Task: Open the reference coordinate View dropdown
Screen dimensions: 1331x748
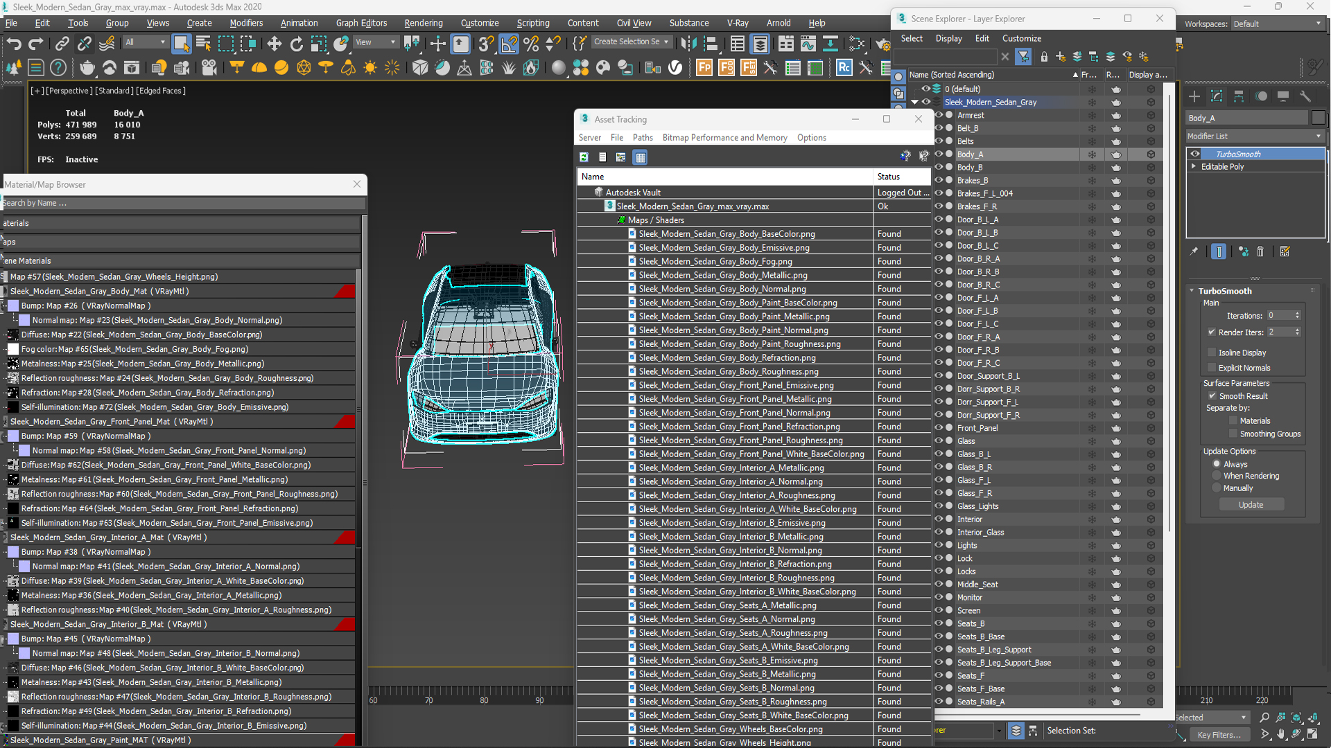Action: (x=376, y=42)
